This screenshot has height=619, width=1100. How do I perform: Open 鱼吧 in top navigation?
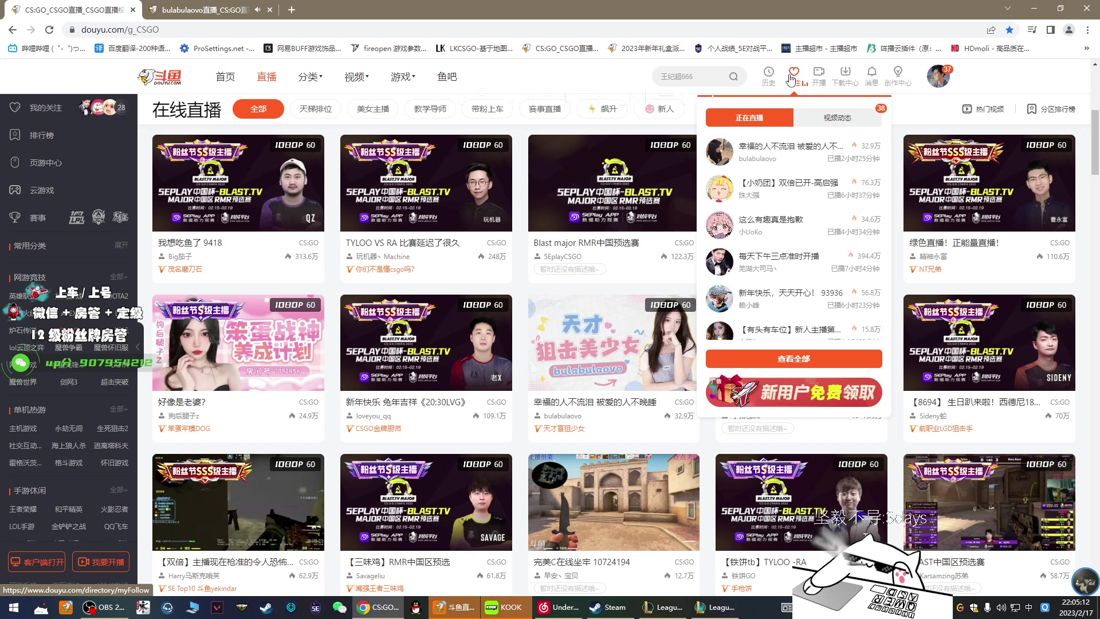point(447,77)
